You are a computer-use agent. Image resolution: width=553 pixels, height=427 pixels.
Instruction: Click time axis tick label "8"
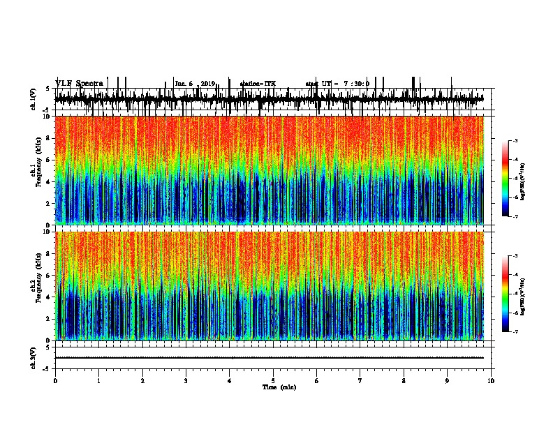pos(404,381)
